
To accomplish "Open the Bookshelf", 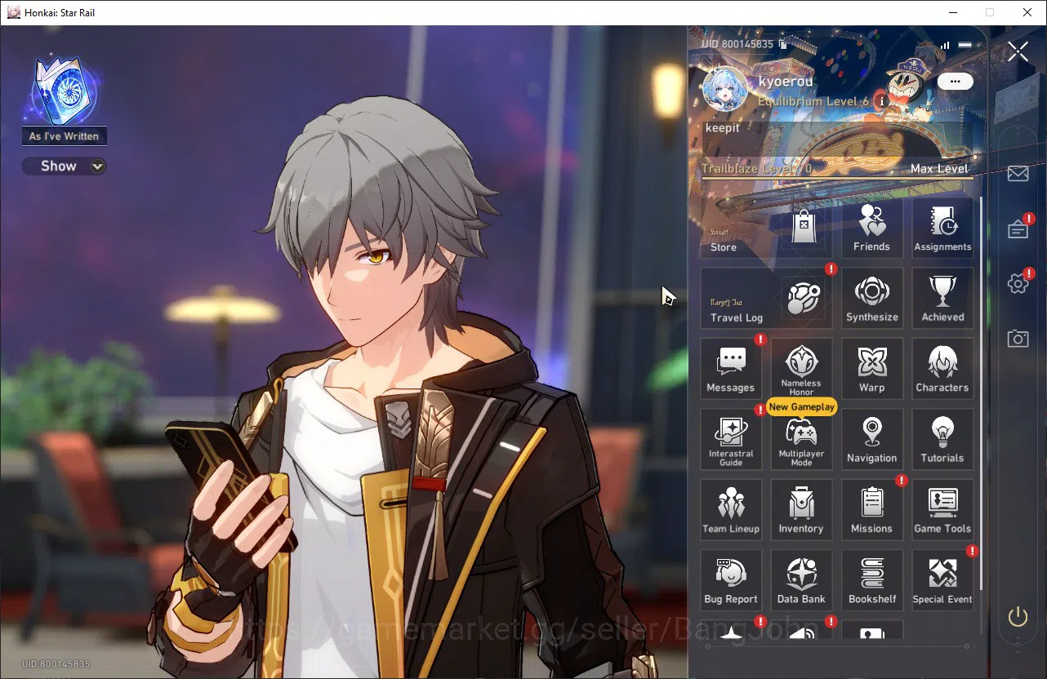I will tap(871, 580).
